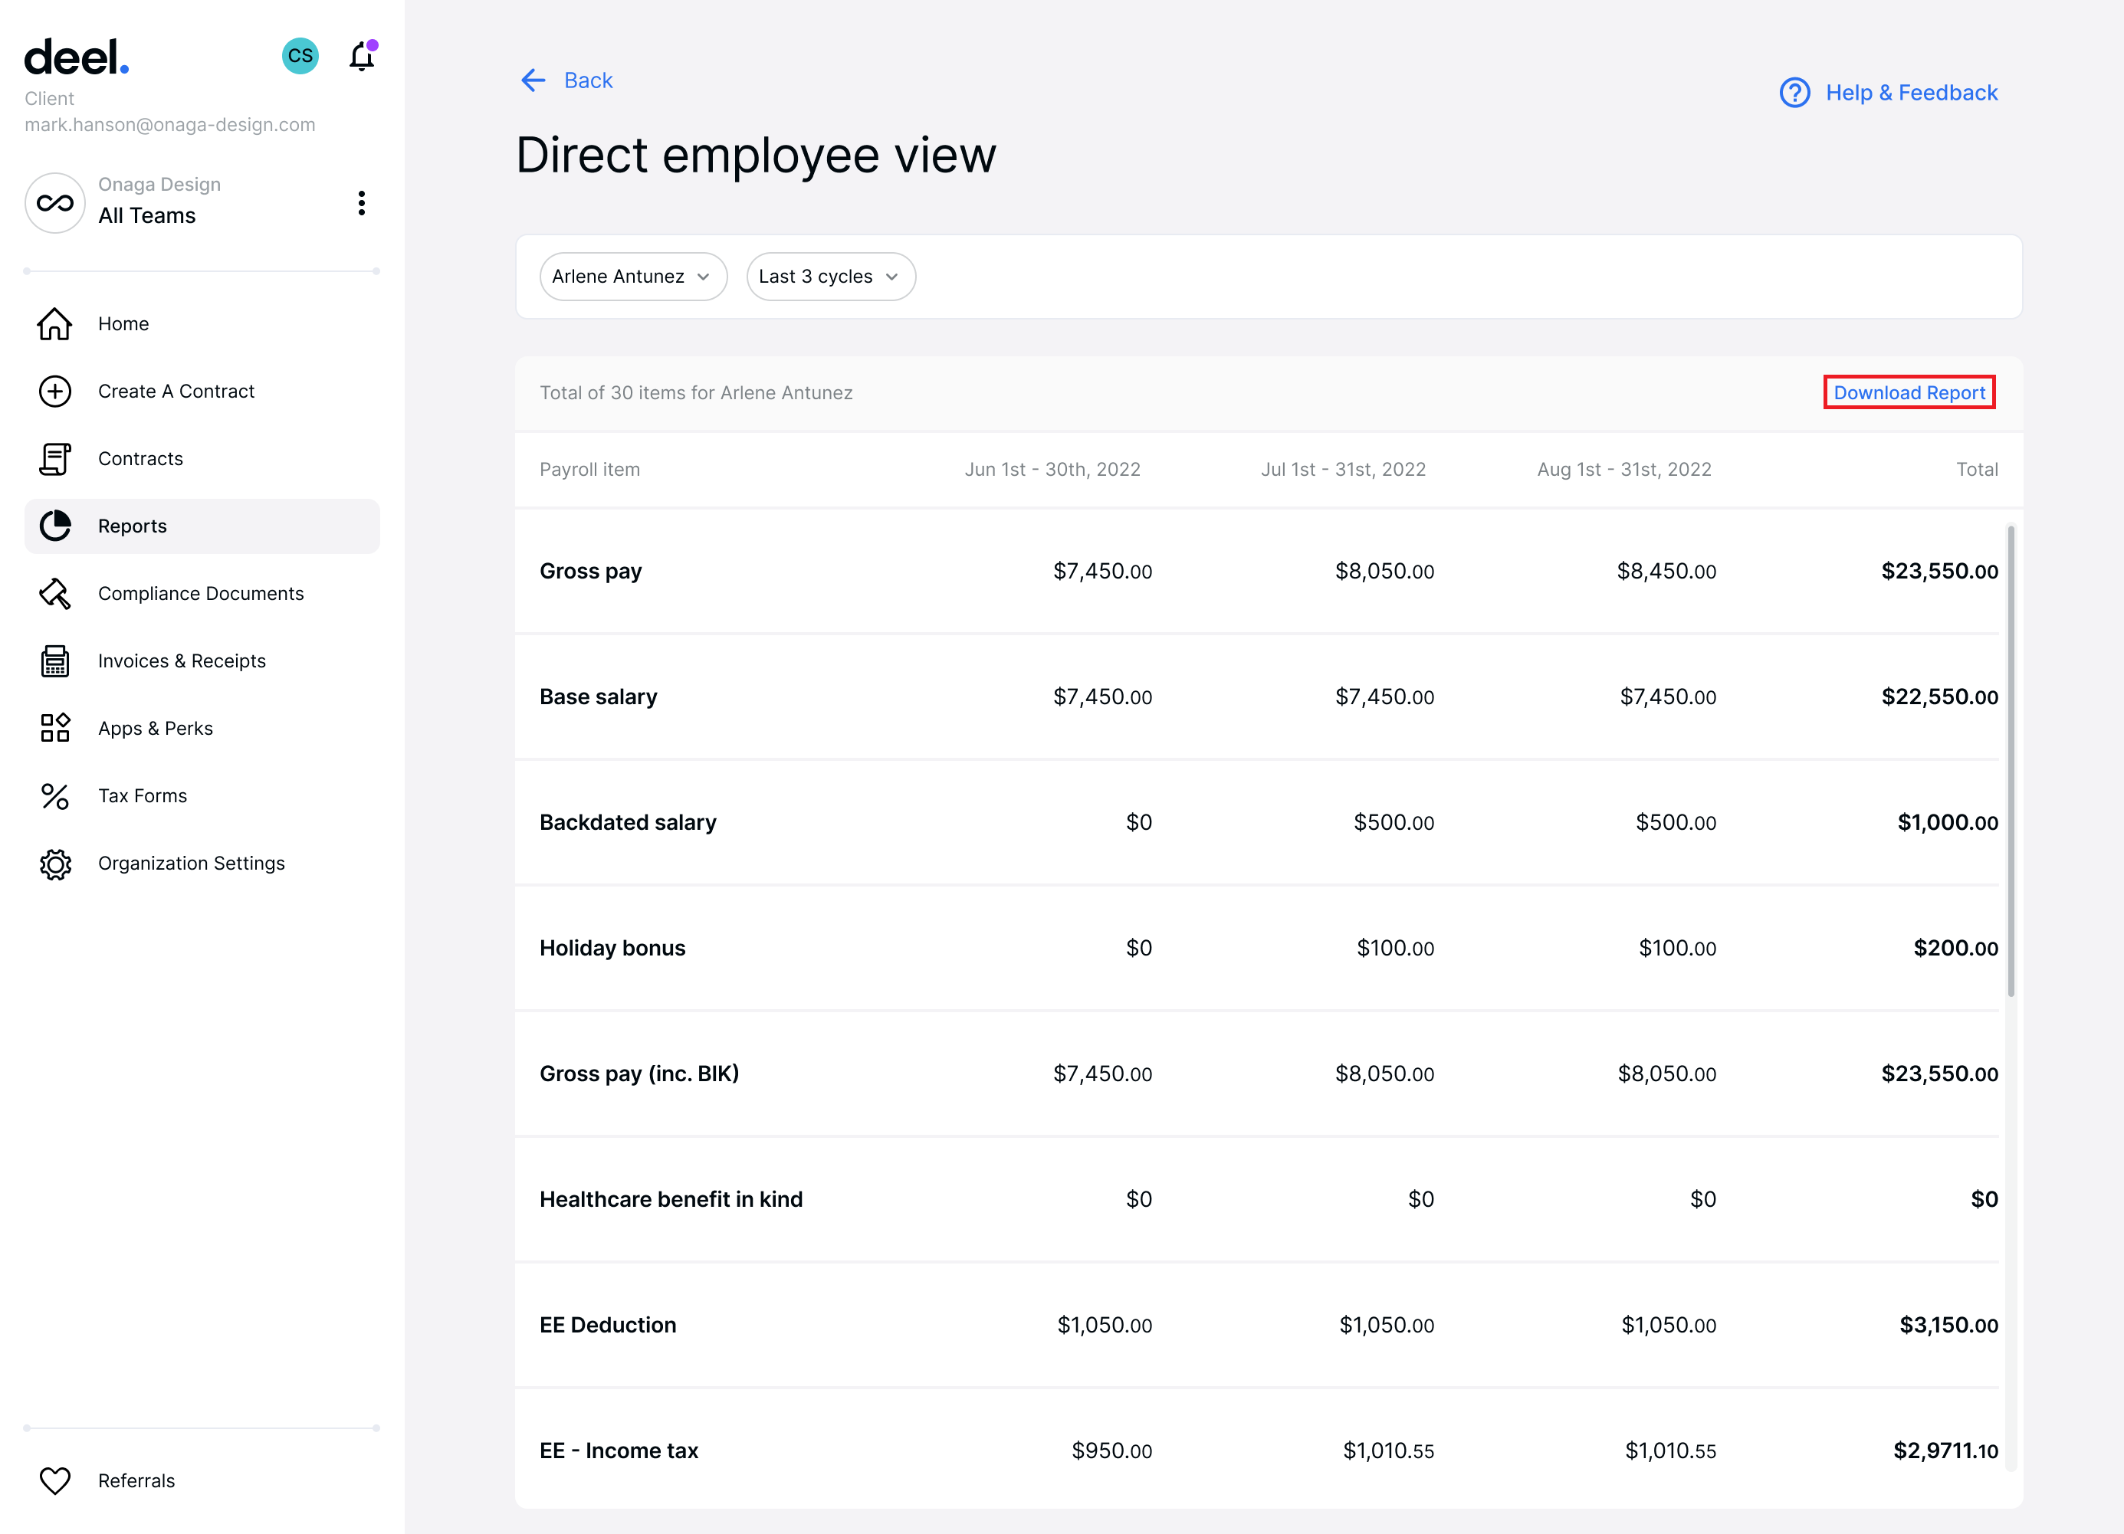Open the Onaga Design three-dot menu
The height and width of the screenshot is (1534, 2124).
(362, 203)
